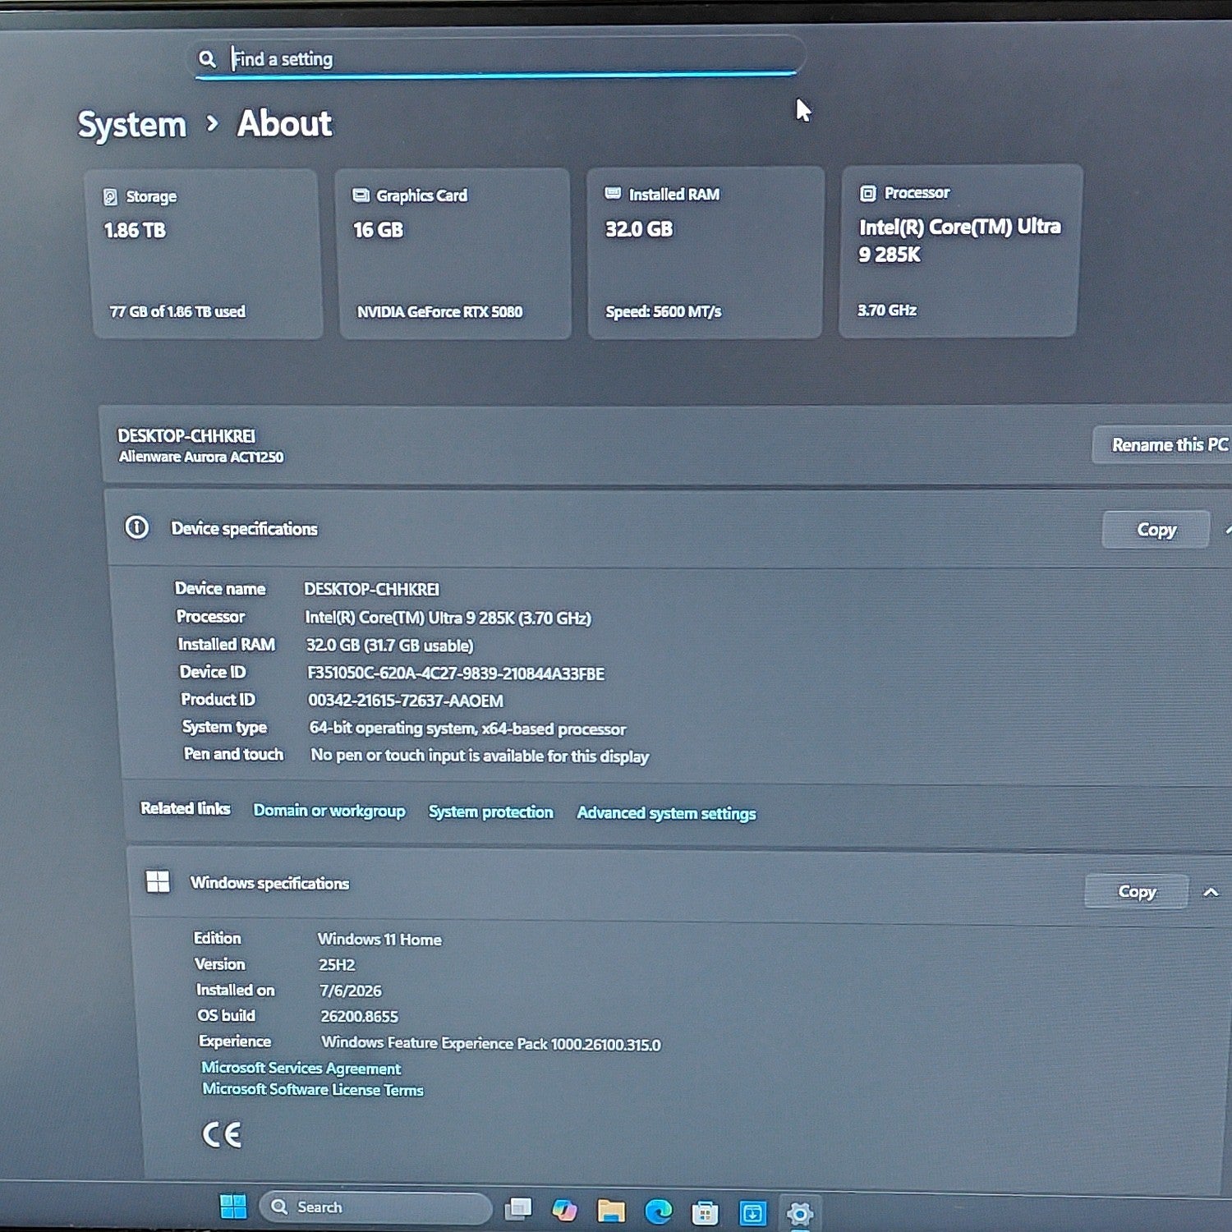The image size is (1232, 1232).
Task: Open Domain or workgroup link
Action: (329, 811)
